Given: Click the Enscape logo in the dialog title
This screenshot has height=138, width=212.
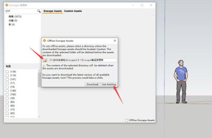Looking at the screenshot, I should (45, 41).
